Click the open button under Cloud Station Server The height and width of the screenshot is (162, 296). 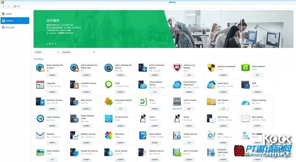(x=155, y=92)
